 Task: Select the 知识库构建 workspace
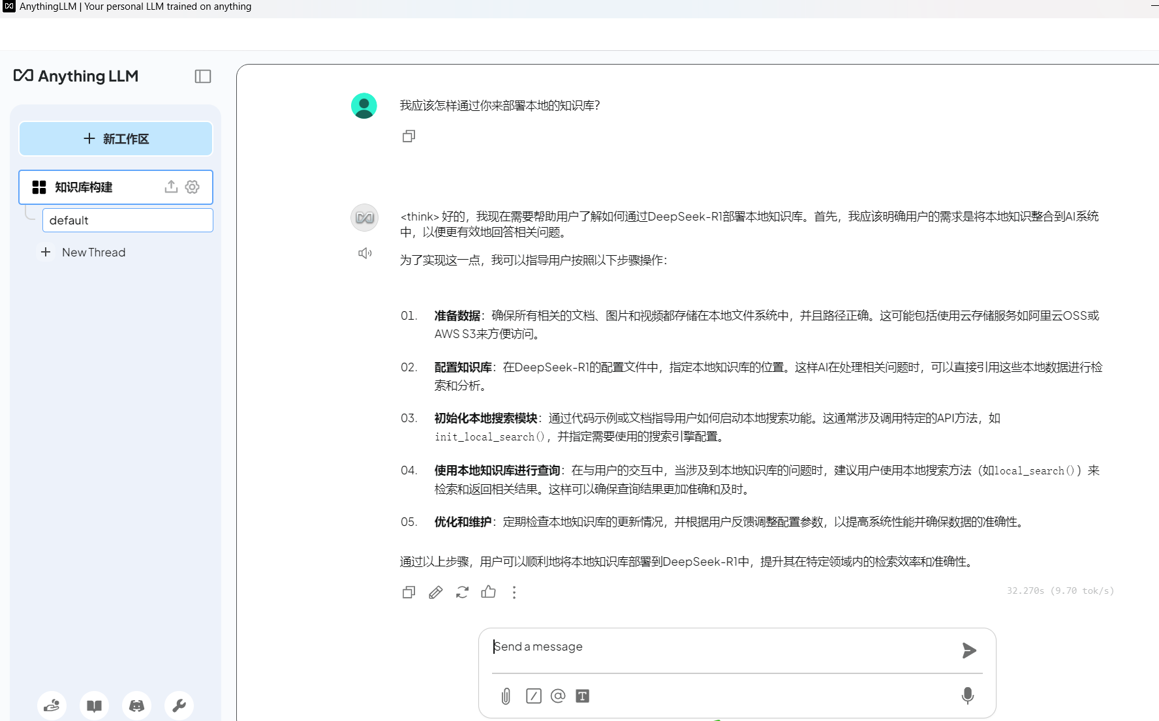[x=84, y=187]
